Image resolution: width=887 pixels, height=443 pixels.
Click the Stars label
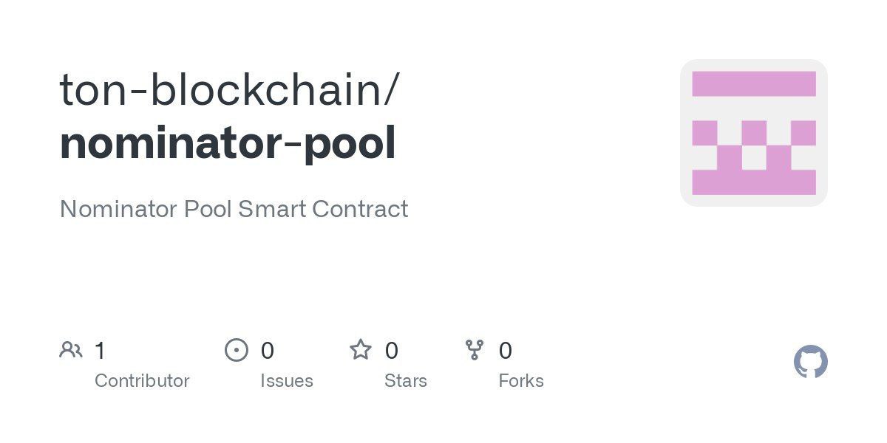[x=406, y=381]
